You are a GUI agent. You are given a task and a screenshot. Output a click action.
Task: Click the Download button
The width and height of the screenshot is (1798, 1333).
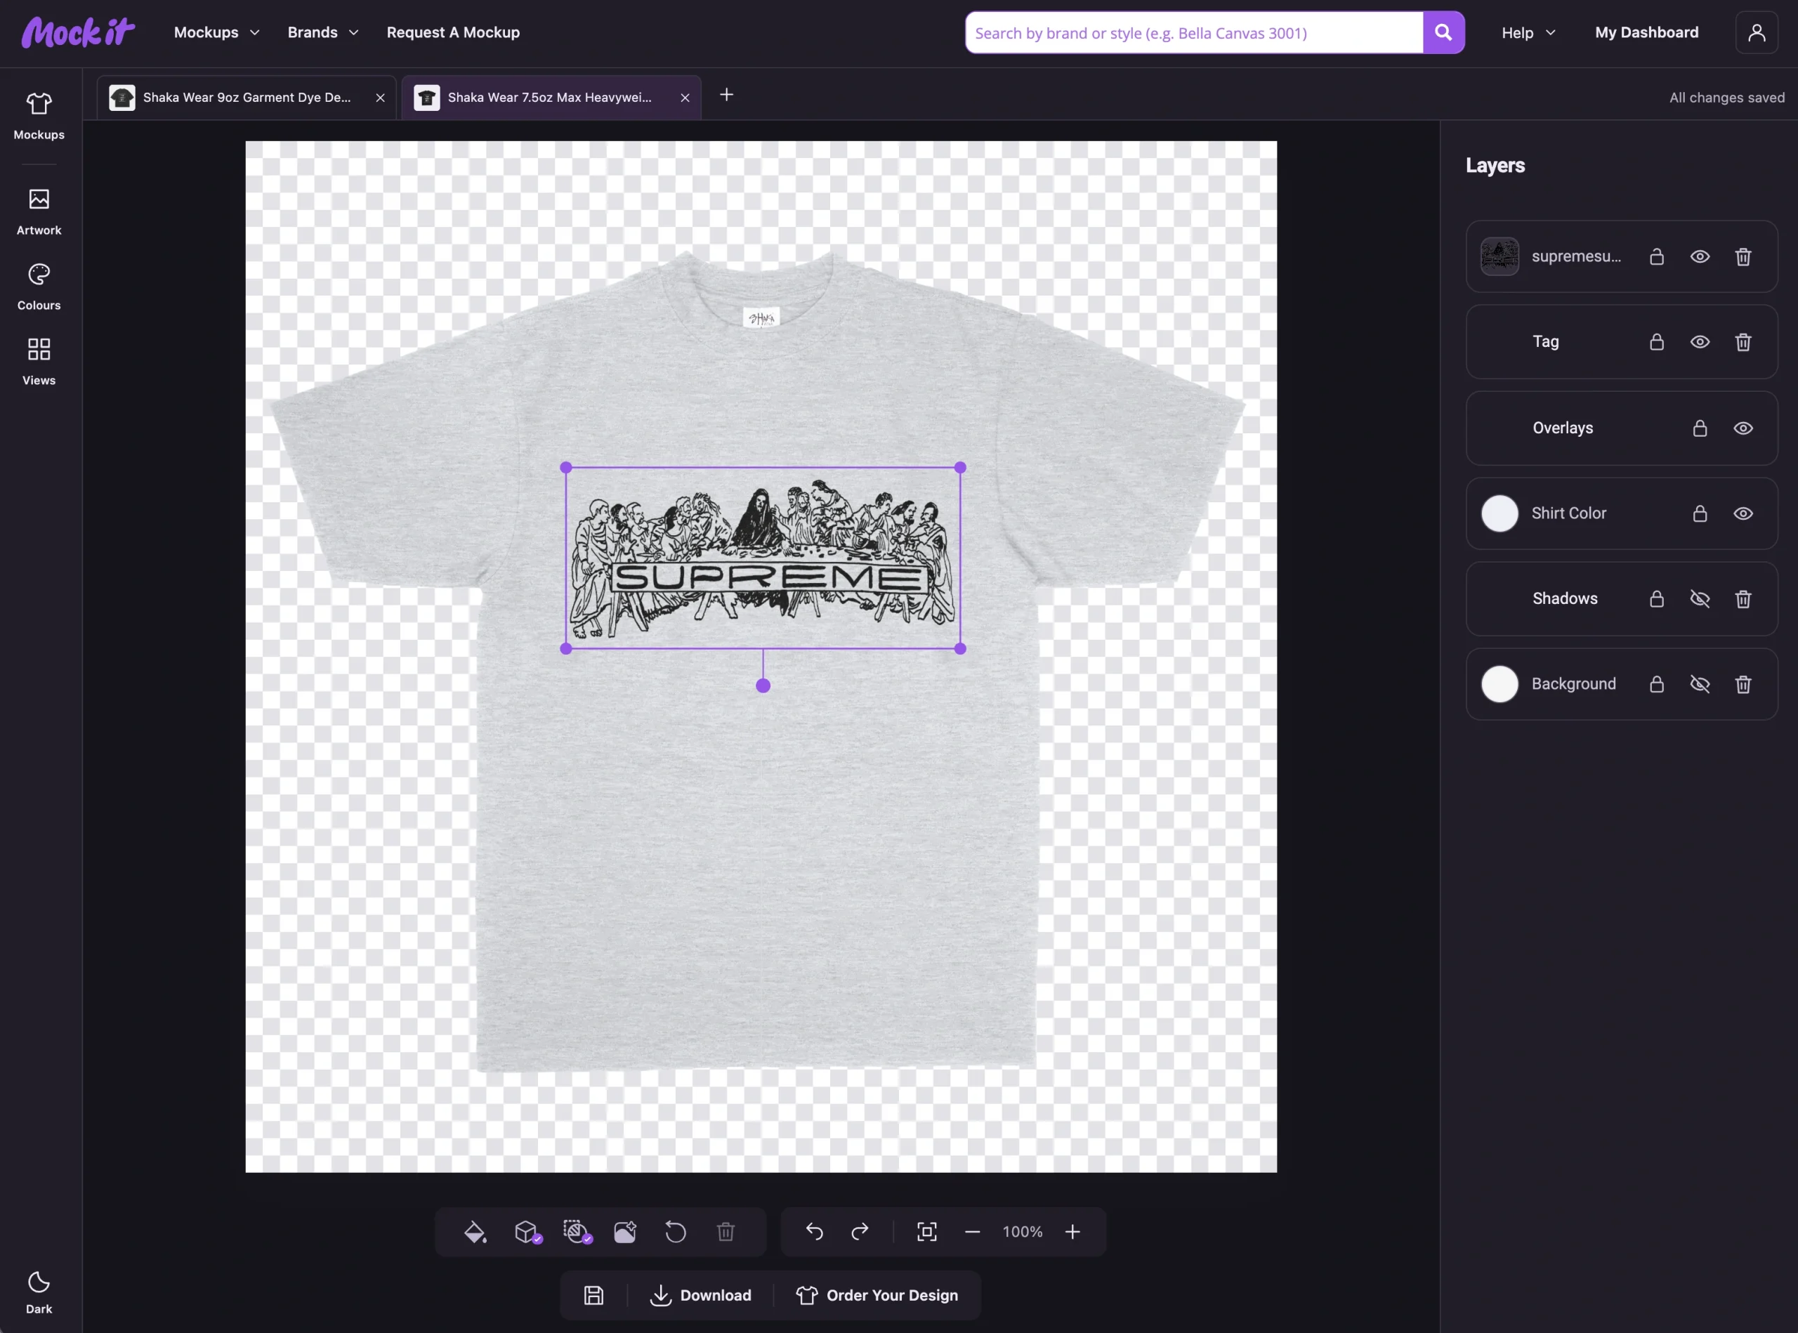point(700,1295)
